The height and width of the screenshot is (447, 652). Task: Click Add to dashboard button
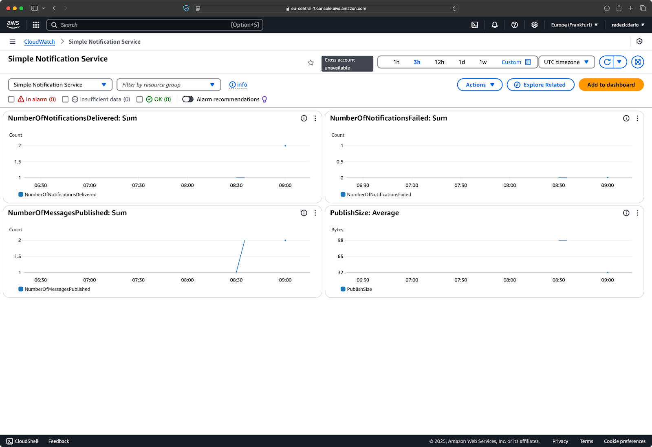(x=611, y=85)
